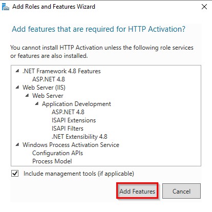The image size is (212, 212).
Task: Collapse .NET Framework 4.8 Features node
Action: click(17, 71)
